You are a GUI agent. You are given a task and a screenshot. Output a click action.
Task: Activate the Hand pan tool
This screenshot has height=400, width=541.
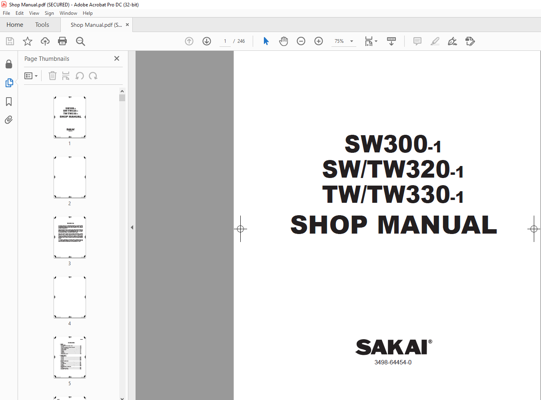pyautogui.click(x=283, y=41)
